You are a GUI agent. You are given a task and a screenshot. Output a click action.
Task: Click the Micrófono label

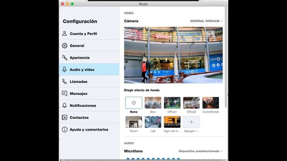[133, 151]
